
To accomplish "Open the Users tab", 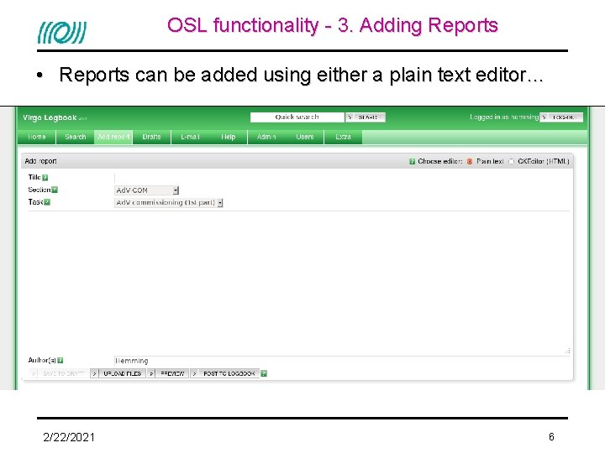I will pos(305,137).
